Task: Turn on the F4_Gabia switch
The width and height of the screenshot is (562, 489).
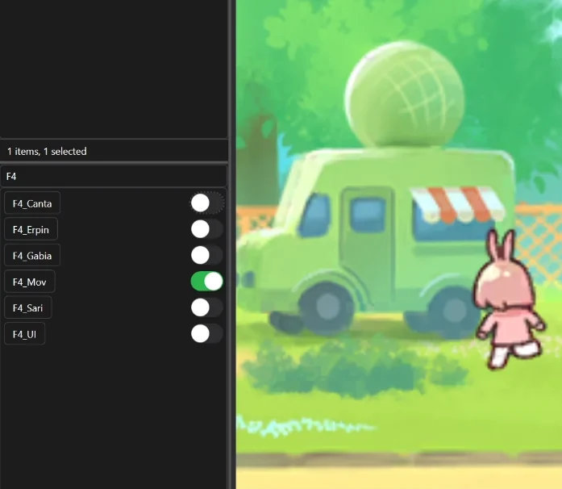Action: (206, 256)
